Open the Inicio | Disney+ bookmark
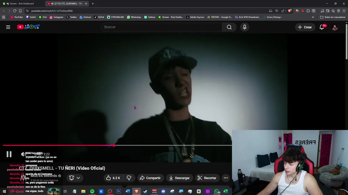 tap(272, 17)
